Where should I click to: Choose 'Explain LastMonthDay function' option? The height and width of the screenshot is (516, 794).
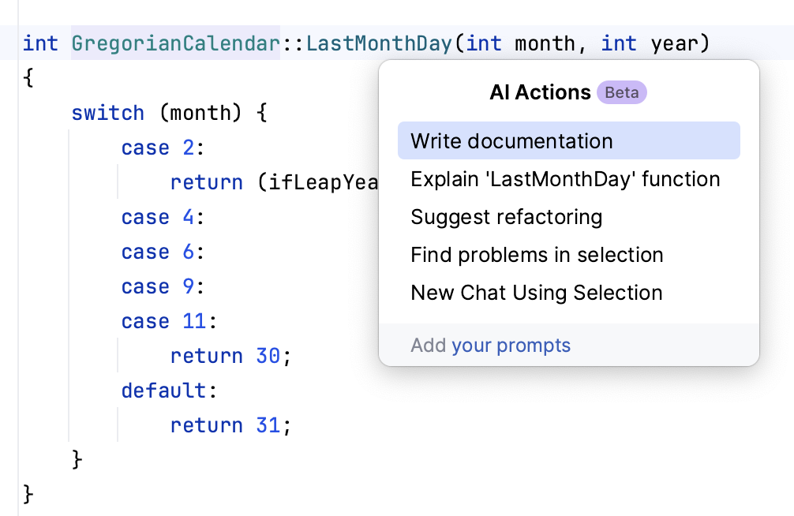[564, 179]
